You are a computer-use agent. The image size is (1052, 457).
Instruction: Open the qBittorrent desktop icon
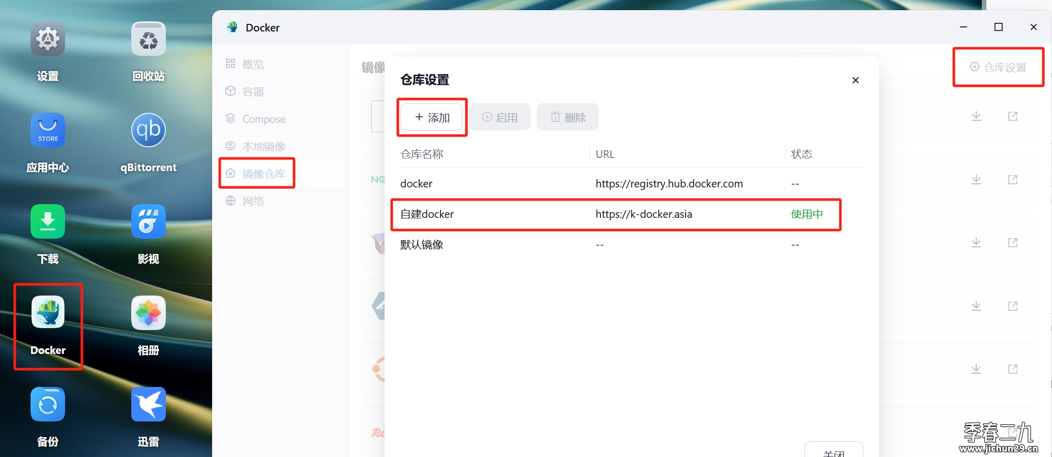pos(149,130)
